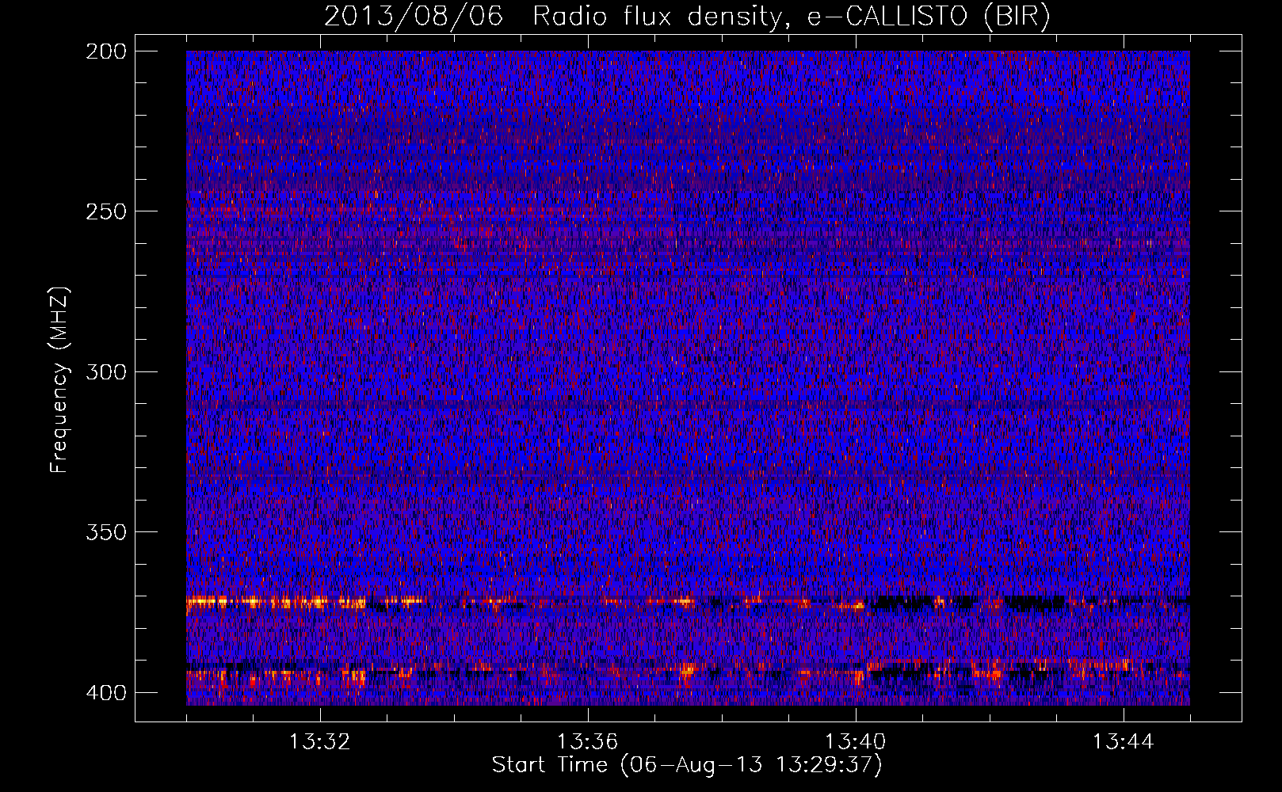Click the 13:40 time tick label
The width and height of the screenshot is (1282, 792).
tap(856, 742)
